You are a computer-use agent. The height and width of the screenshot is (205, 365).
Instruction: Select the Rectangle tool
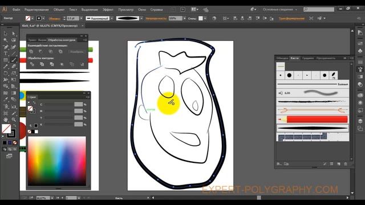pos(6,60)
